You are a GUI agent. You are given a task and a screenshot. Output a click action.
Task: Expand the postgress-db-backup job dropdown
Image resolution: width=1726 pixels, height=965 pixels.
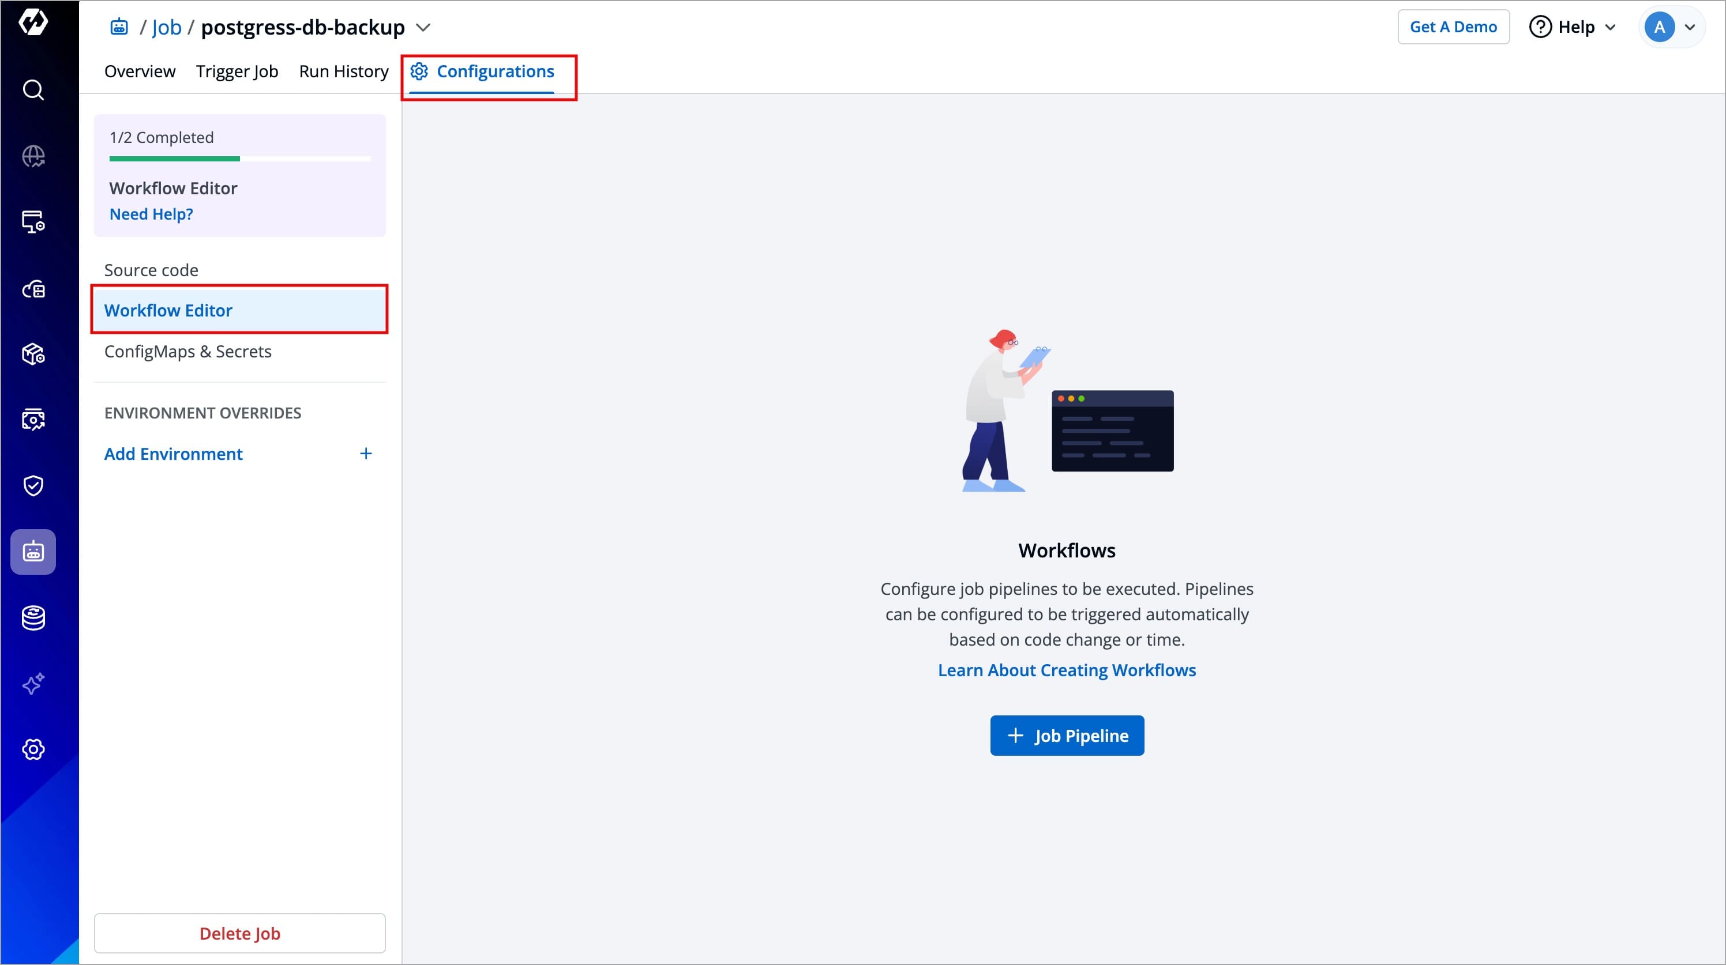[423, 28]
